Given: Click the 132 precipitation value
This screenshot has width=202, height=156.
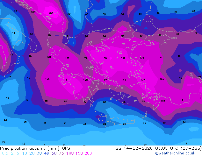Looking at the screenshot, I should 142,58.
